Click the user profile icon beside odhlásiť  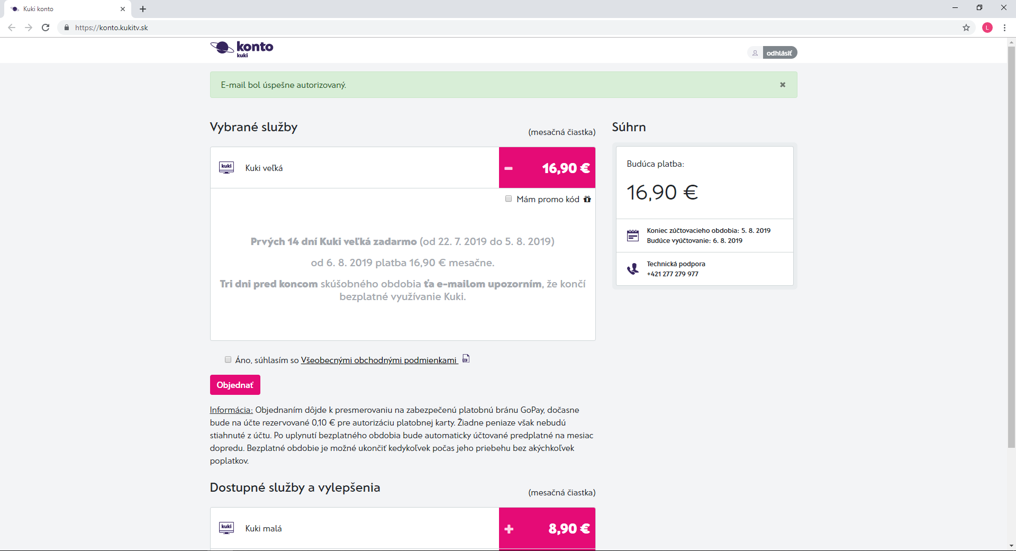point(755,53)
